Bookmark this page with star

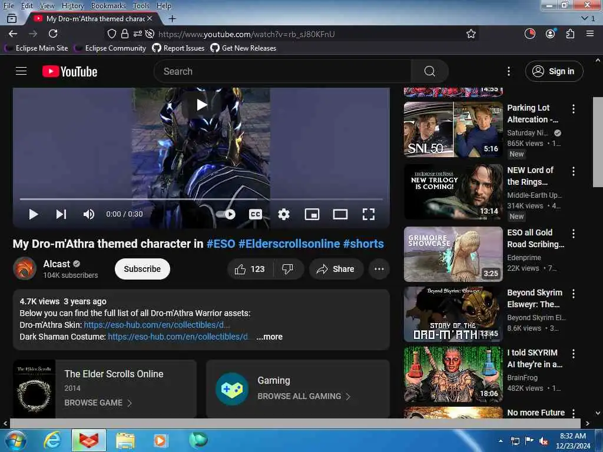pos(471,34)
